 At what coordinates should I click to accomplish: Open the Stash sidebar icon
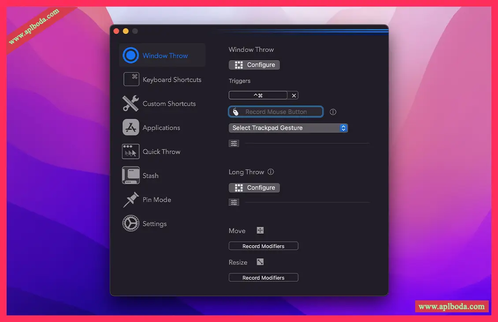tap(131, 176)
